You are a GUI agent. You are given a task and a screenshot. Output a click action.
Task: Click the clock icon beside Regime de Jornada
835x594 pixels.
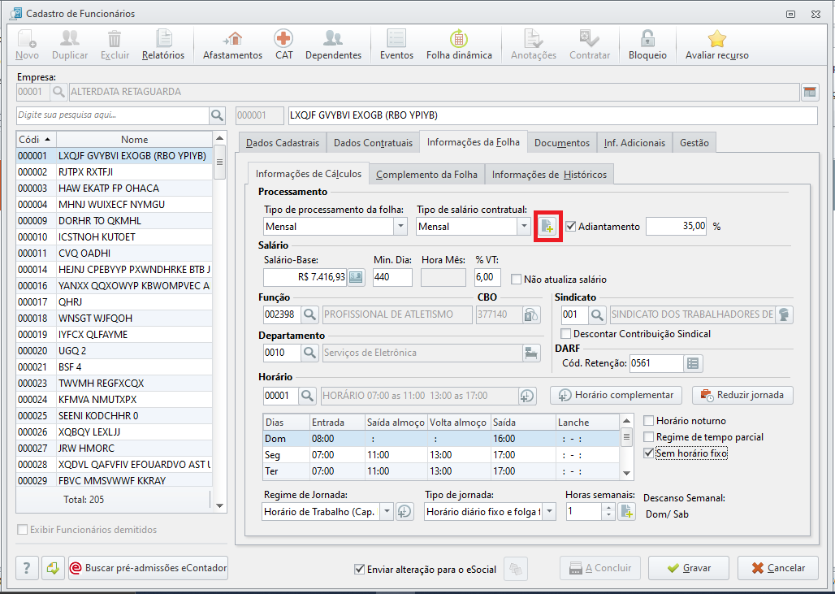[x=405, y=512]
